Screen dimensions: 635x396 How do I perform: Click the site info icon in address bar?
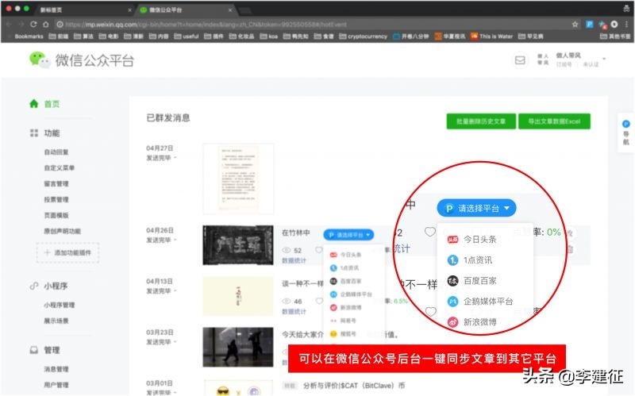[60, 25]
